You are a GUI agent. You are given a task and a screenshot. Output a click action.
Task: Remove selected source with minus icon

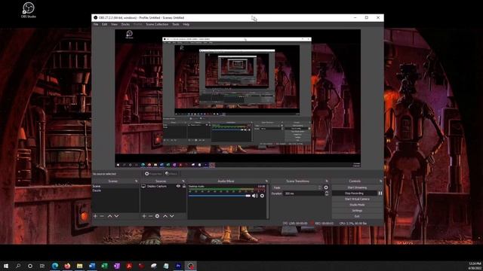150,216
